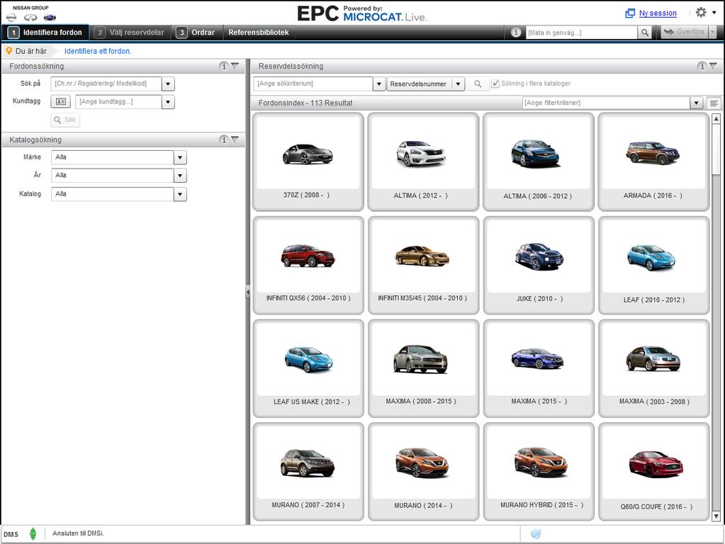
Task: Toggle Sökning i flera kataloger checkbox
Action: point(495,84)
